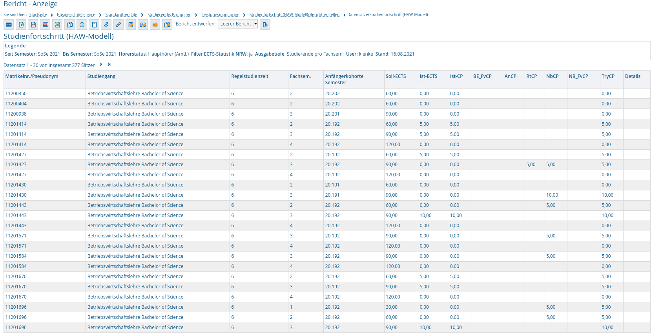The image size is (651, 333).
Task: Click the Regelstudienzeit column header
Action: [250, 76]
